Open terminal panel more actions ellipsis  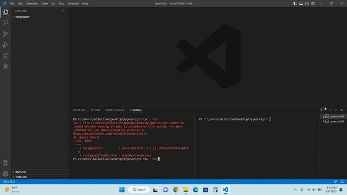(x=330, y=109)
